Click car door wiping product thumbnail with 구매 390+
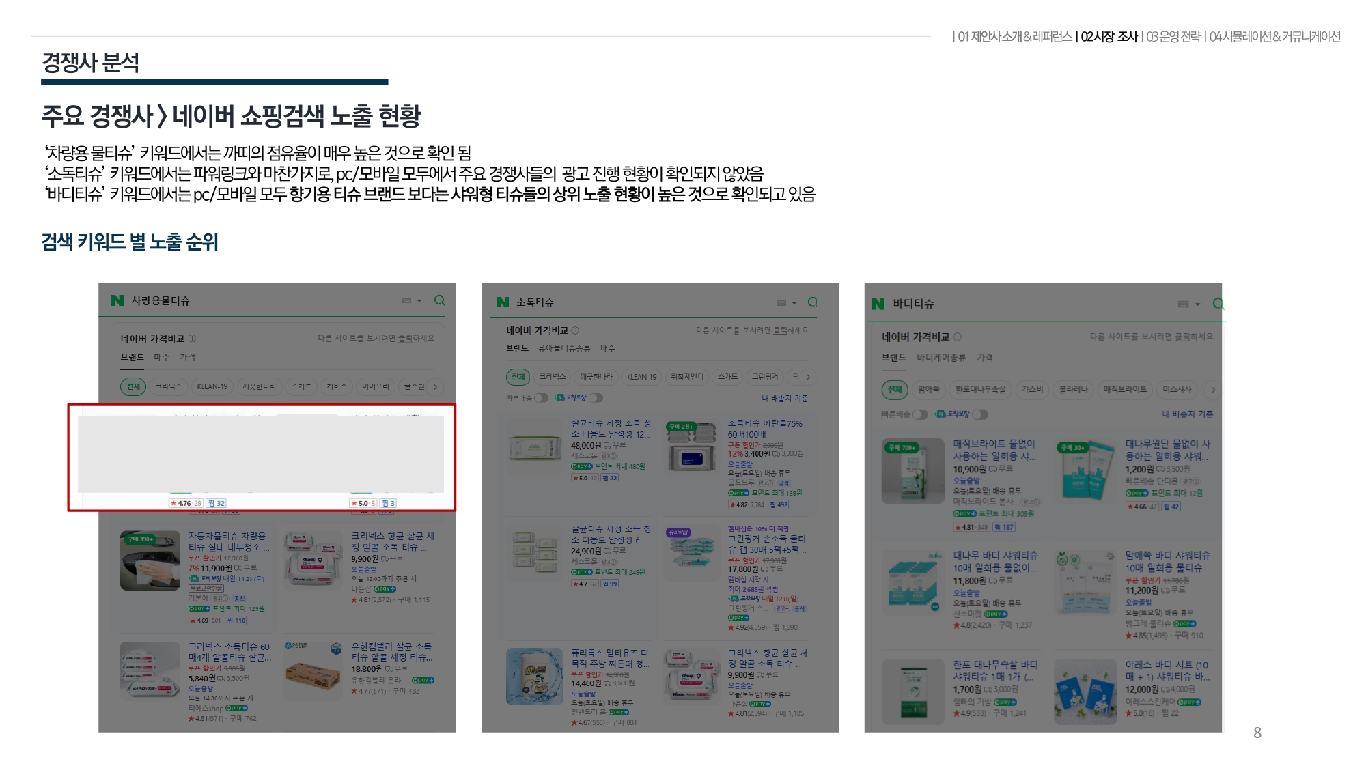The height and width of the screenshot is (768, 1366). (x=150, y=560)
